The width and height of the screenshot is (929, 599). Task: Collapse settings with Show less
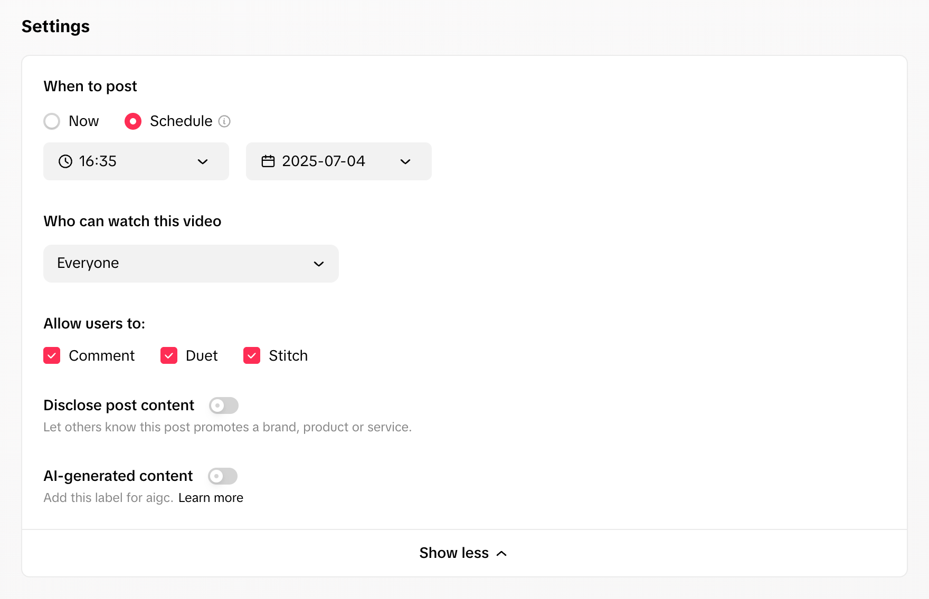click(454, 553)
